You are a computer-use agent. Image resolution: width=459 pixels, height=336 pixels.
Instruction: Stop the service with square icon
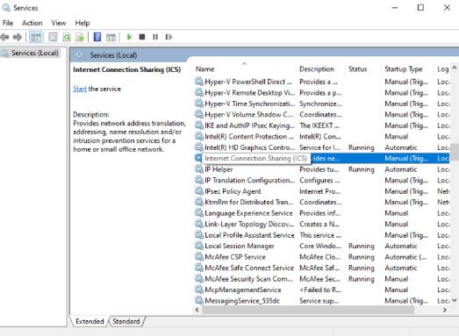[142, 37]
